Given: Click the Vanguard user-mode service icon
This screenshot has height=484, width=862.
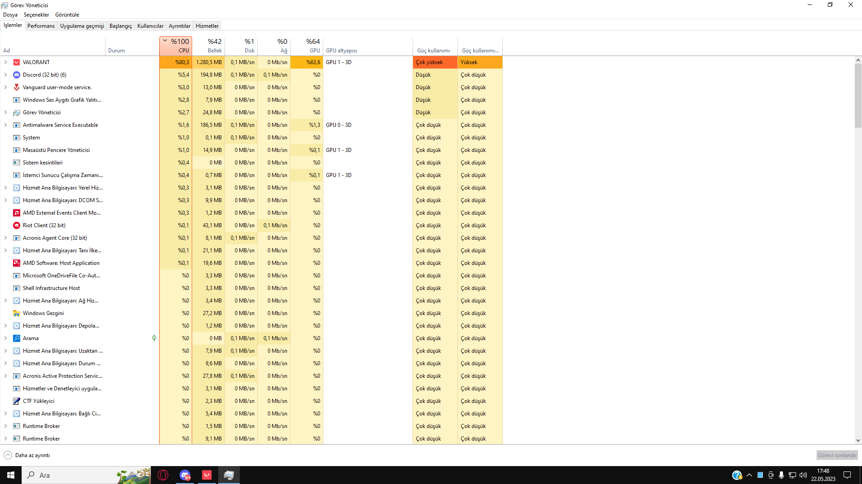Looking at the screenshot, I should (17, 87).
